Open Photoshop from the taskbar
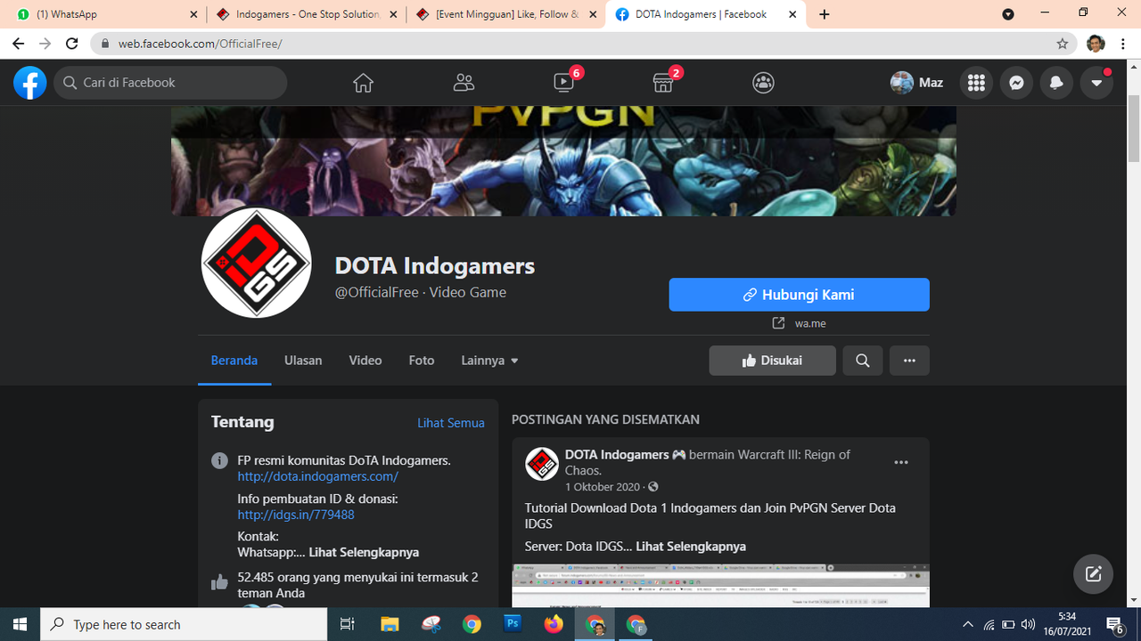1141x641 pixels. [513, 624]
